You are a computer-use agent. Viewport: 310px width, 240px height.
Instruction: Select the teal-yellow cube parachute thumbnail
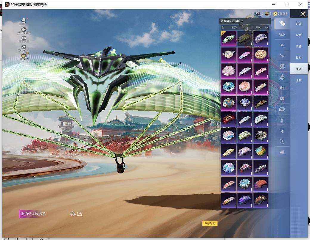click(x=261, y=151)
